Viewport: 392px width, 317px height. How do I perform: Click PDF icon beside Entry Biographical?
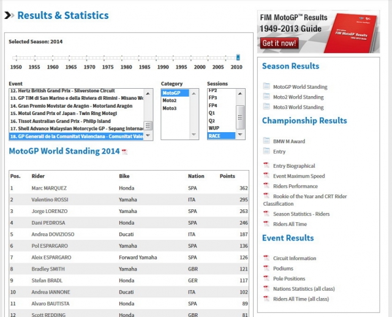pos(266,165)
